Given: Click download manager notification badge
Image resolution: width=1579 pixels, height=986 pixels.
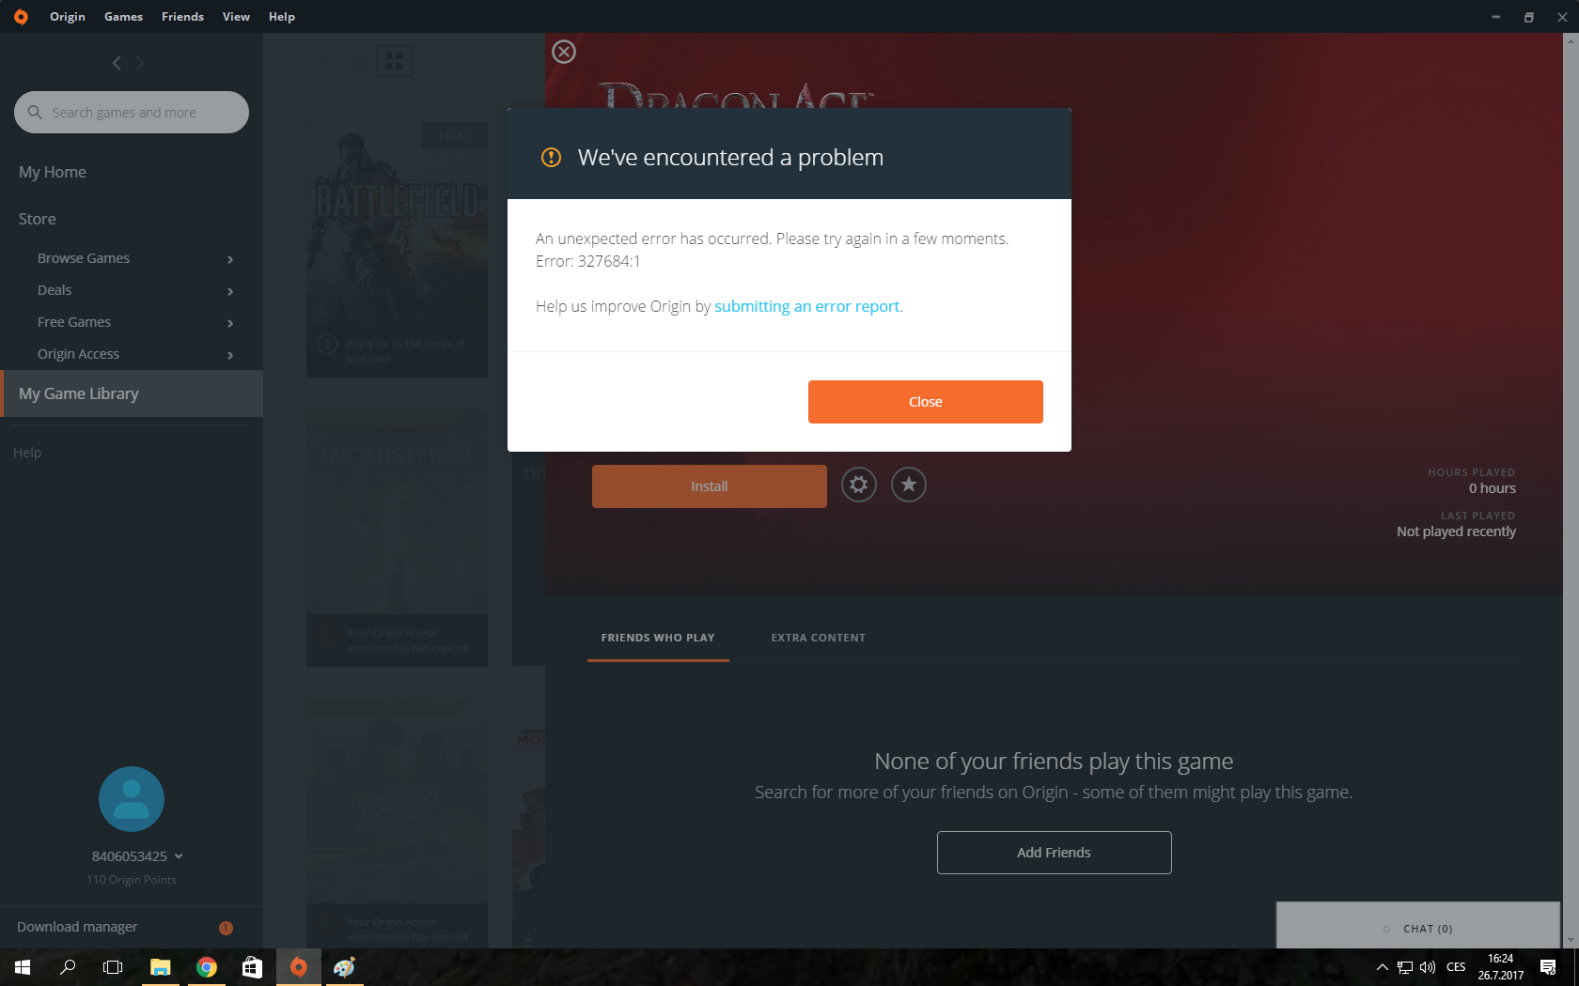Looking at the screenshot, I should click(x=226, y=928).
